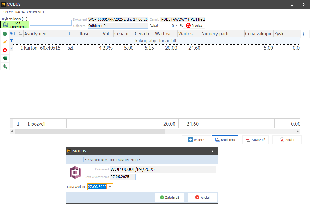The image size is (310, 205).
Task: Click the pencil edit item icon
Action: pos(5,42)
